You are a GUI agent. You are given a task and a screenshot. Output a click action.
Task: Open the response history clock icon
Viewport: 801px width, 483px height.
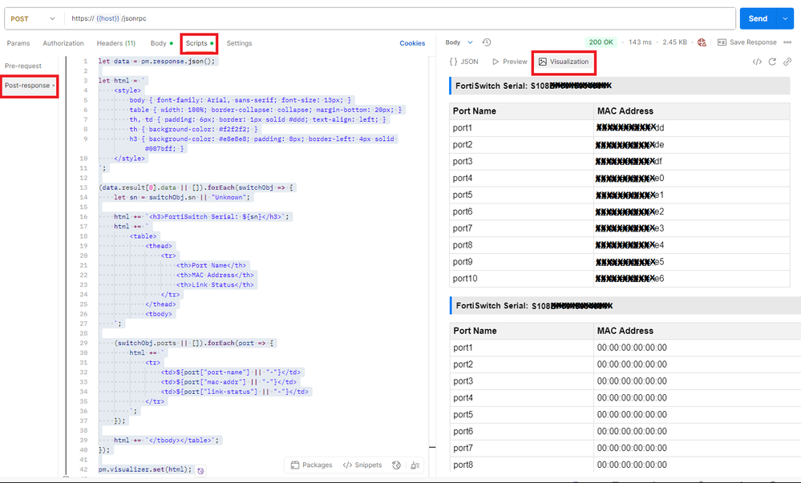487,42
